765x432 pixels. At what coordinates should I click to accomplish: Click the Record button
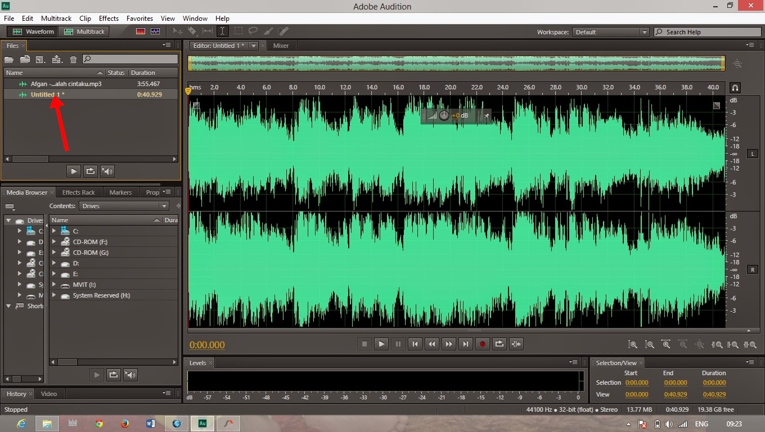click(482, 344)
